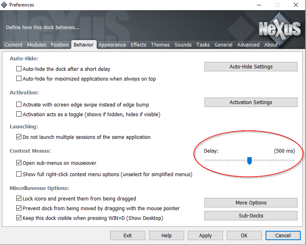Click the Nexus logo in the header

click(x=280, y=29)
